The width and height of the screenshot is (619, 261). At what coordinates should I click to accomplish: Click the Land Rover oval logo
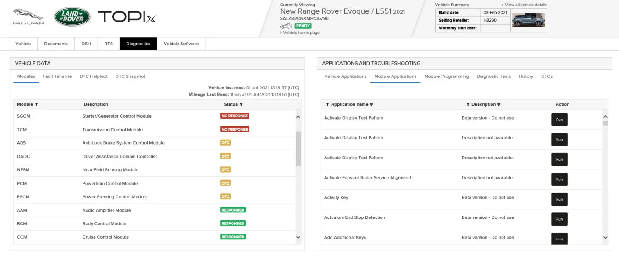pos(72,16)
